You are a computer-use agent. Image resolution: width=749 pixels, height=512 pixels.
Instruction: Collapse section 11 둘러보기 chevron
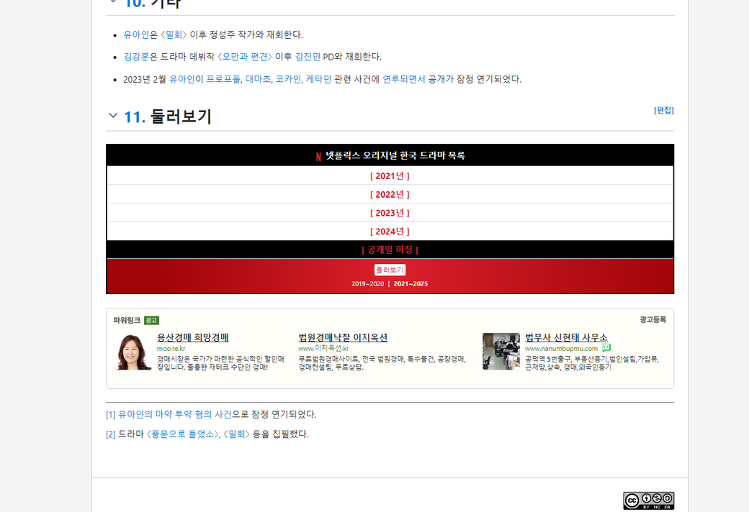coord(113,116)
